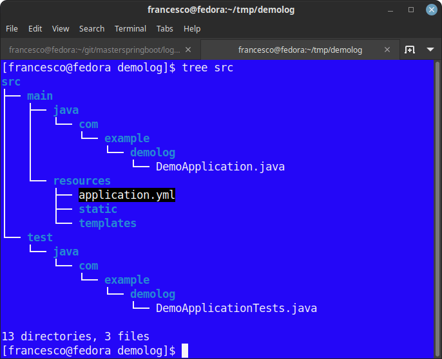The height and width of the screenshot is (359, 442).
Task: Click the 'main' directory name
Action: pyautogui.click(x=40, y=96)
